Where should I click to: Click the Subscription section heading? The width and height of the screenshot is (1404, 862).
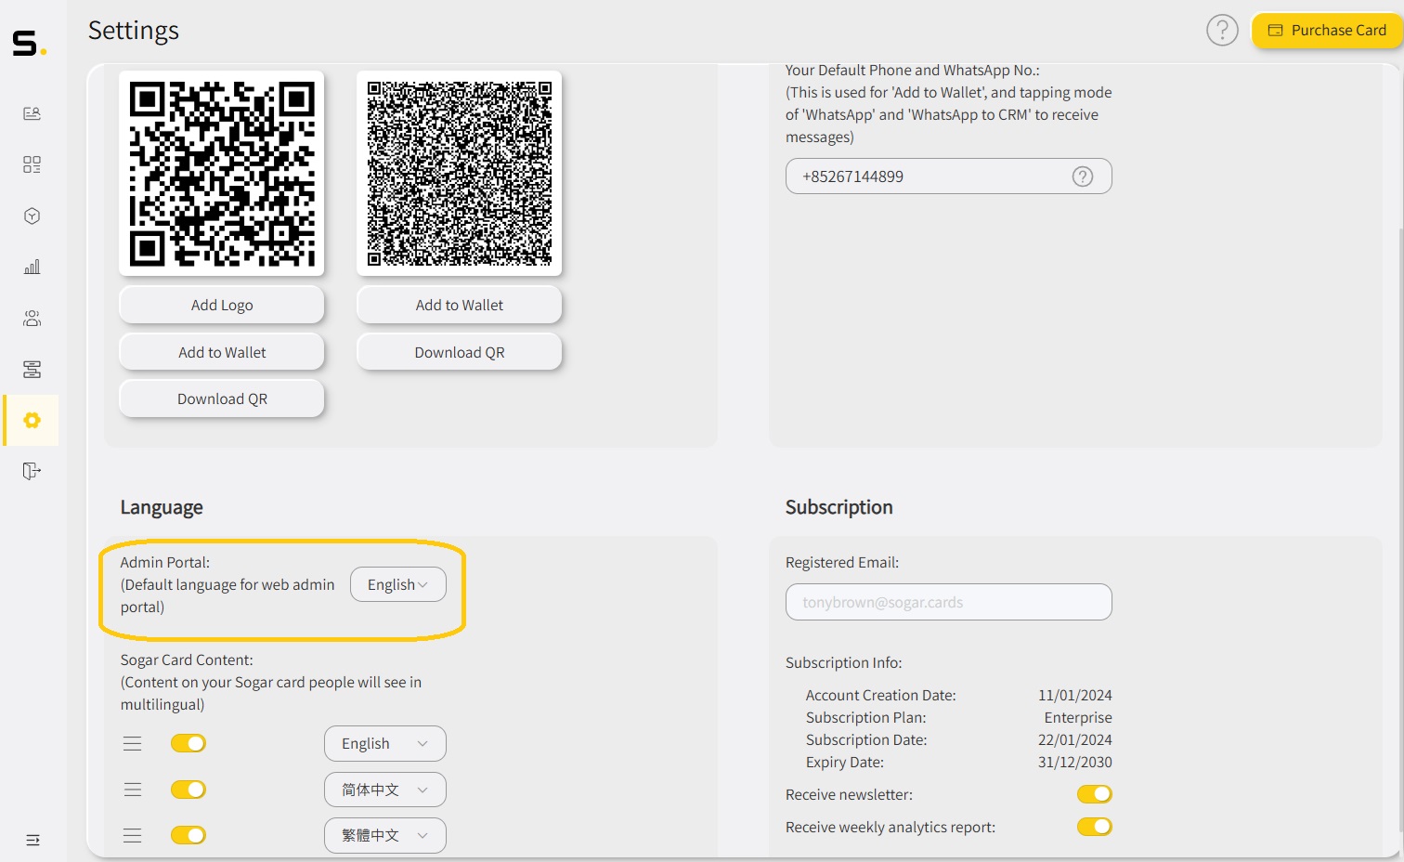coord(839,507)
